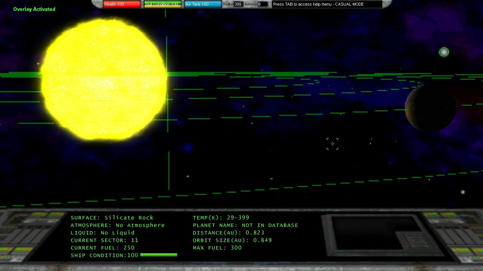Image resolution: width=483 pixels, height=271 pixels.
Task: Click the targeting crosshair reticle
Action: click(x=332, y=144)
